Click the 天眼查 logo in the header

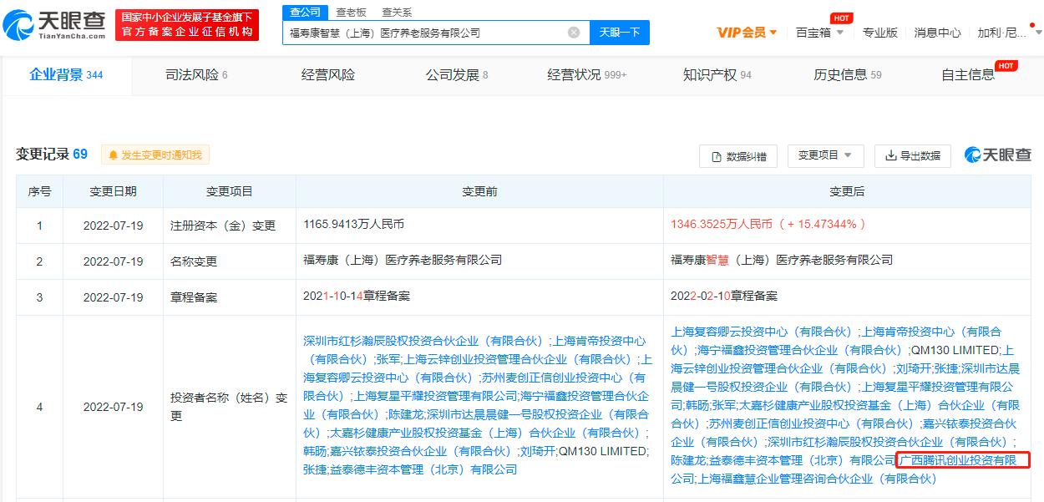[x=55, y=25]
